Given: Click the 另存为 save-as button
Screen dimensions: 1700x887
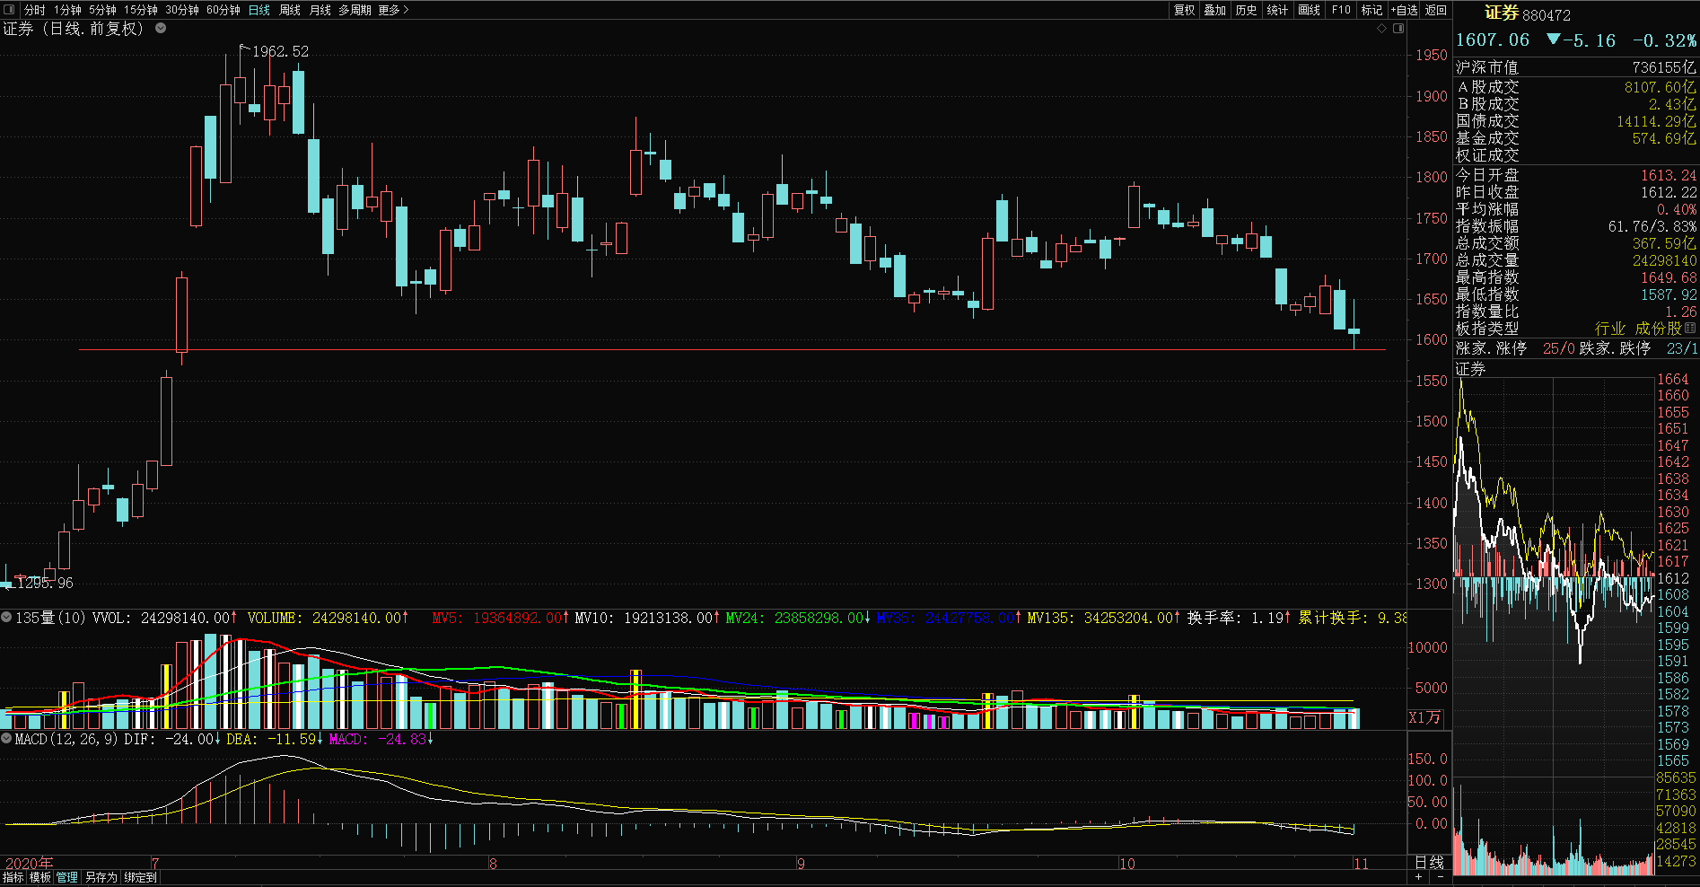Looking at the screenshot, I should (x=101, y=877).
